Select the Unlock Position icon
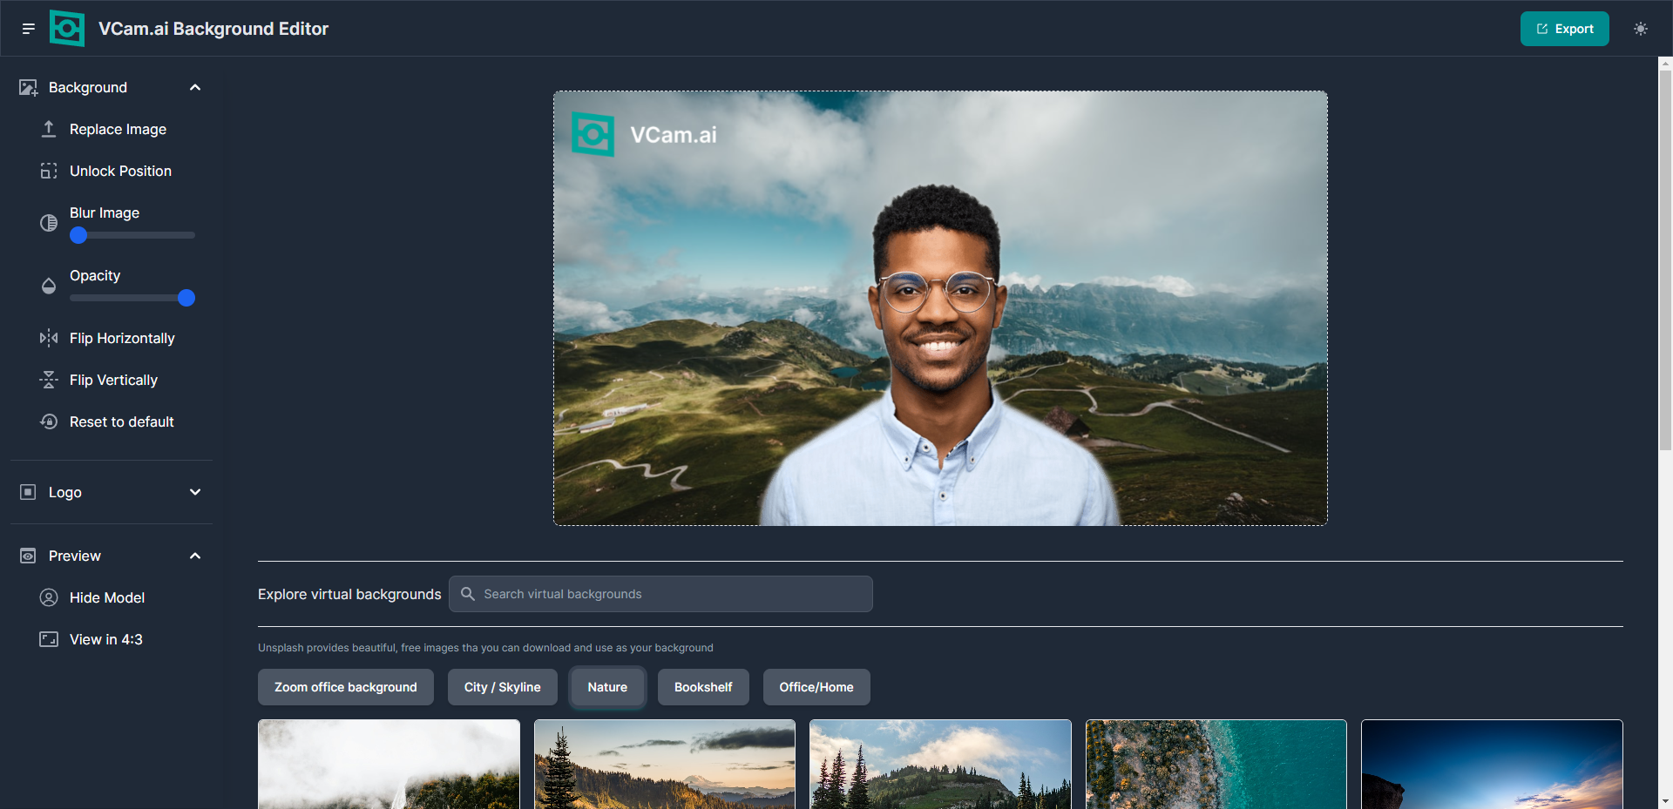The width and height of the screenshot is (1673, 809). tap(49, 171)
